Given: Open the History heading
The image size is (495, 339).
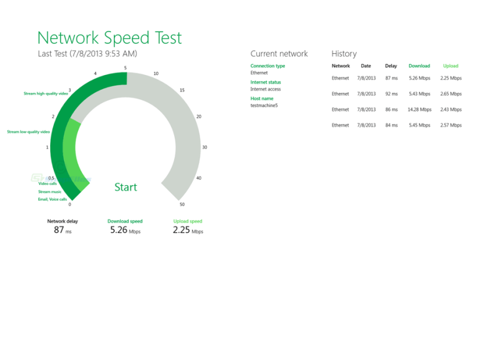Looking at the screenshot, I should click(x=344, y=54).
